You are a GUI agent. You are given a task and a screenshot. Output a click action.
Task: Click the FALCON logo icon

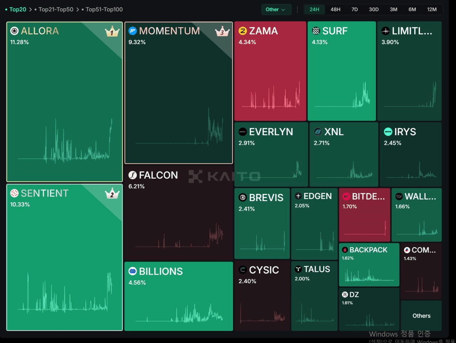tap(133, 175)
